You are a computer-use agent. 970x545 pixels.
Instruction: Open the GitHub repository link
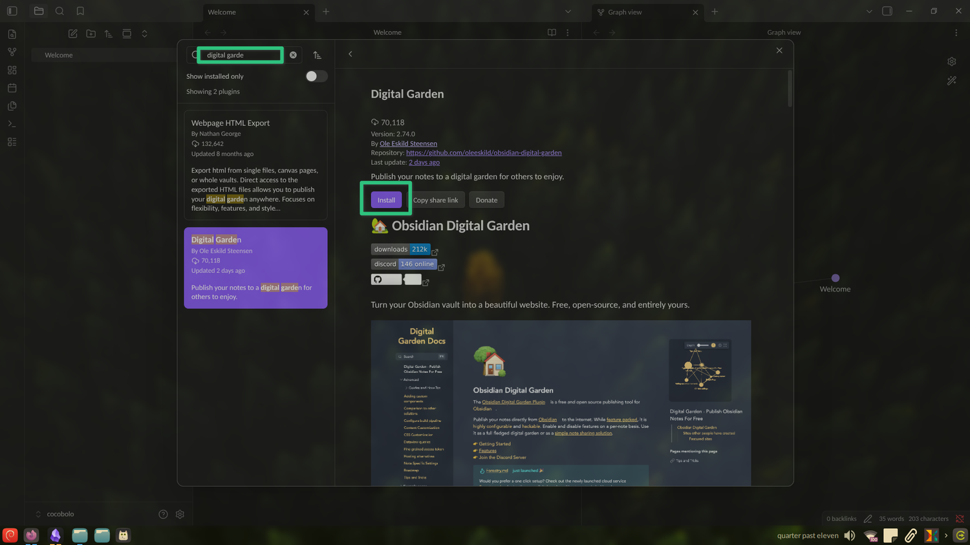pos(484,153)
